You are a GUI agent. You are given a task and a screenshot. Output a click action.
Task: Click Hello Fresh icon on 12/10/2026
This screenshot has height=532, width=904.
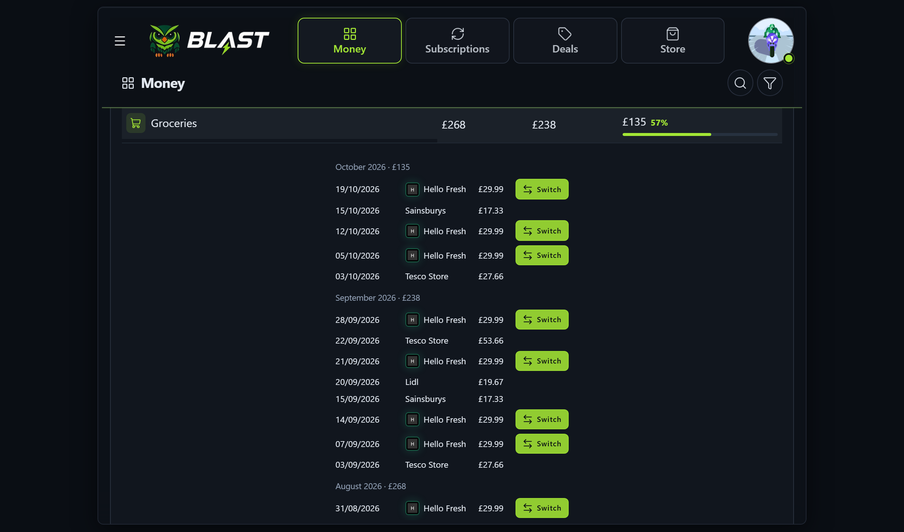[x=412, y=231]
